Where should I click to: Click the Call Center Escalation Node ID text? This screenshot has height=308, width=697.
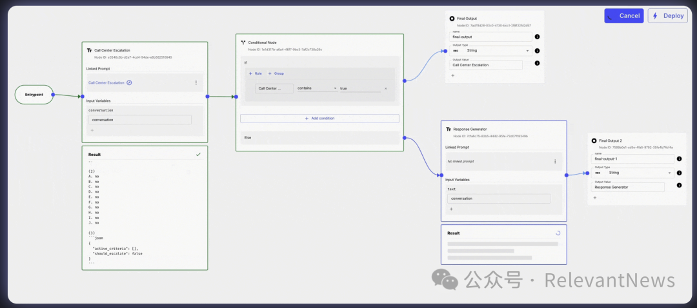[x=133, y=57]
